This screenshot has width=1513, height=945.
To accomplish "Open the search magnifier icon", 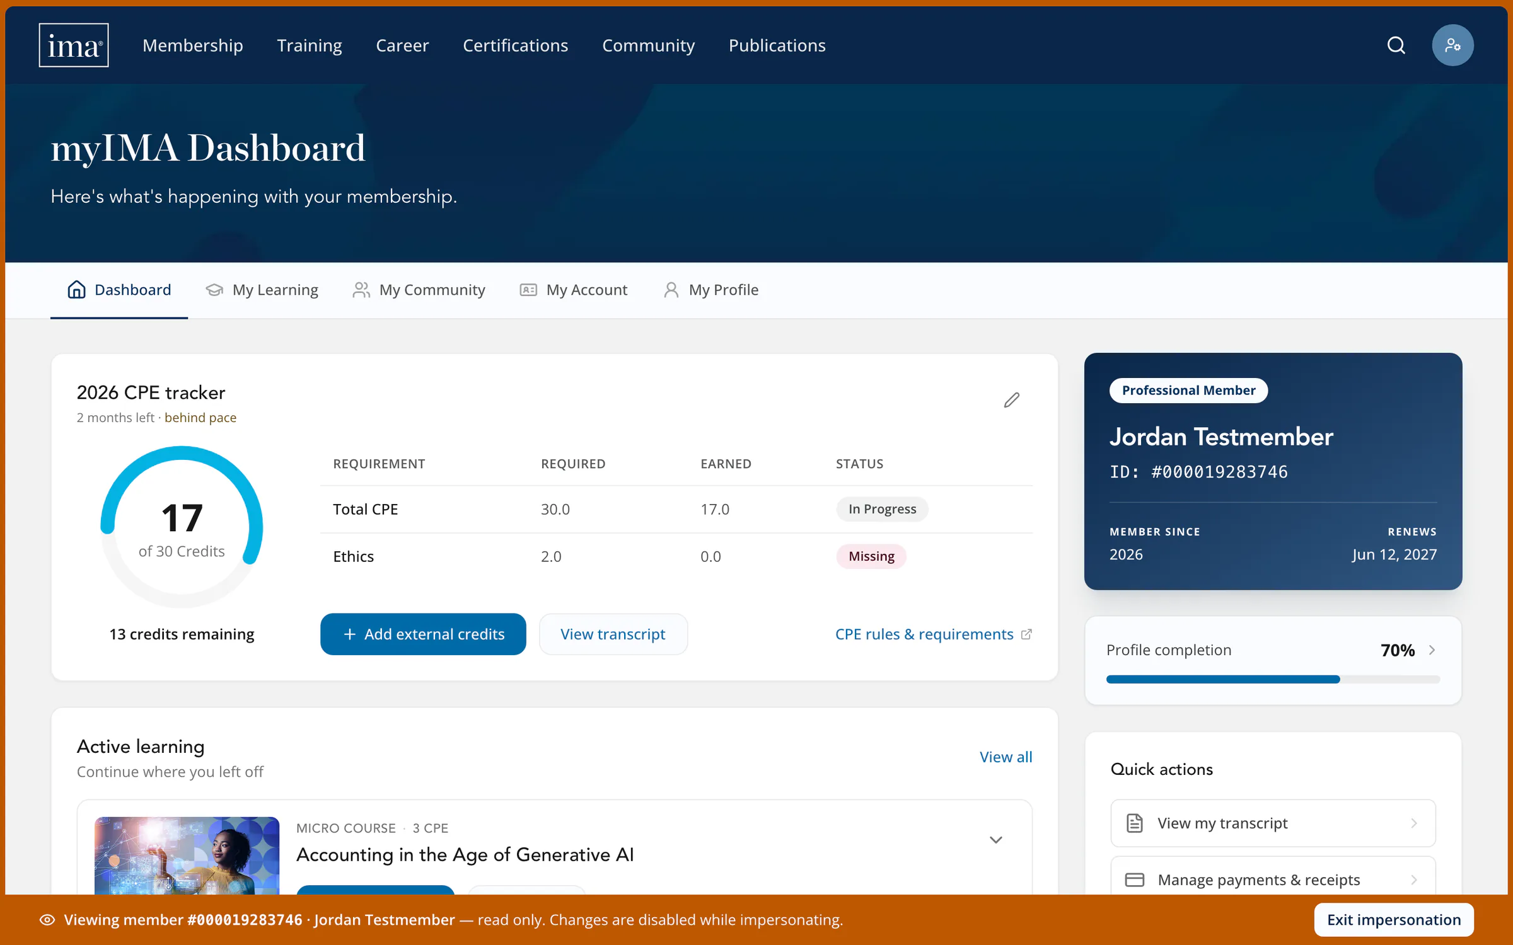I will coord(1396,45).
